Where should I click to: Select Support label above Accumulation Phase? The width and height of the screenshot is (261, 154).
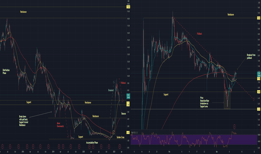tap(81, 137)
